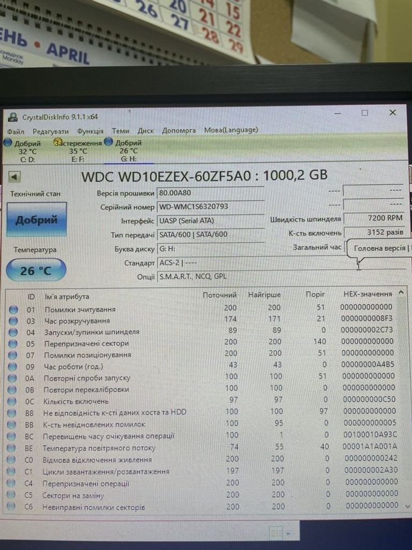
Task: Select the Час роботи (год.) attribute name
Action: [73, 366]
